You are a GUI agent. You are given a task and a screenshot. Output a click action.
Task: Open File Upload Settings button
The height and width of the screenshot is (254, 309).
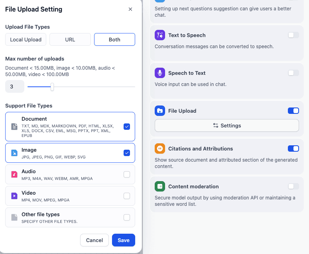(227, 125)
